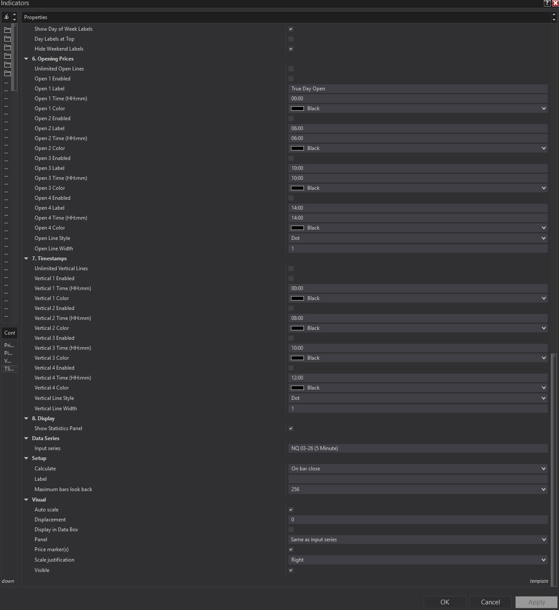Viewport: 559px width, 610px height.
Task: Toggle the Show Statistics Panel checkbox
Action: coord(291,428)
